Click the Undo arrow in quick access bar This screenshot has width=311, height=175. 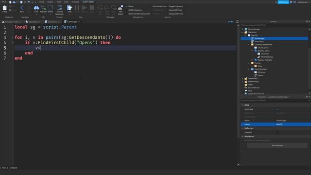click(29, 2)
